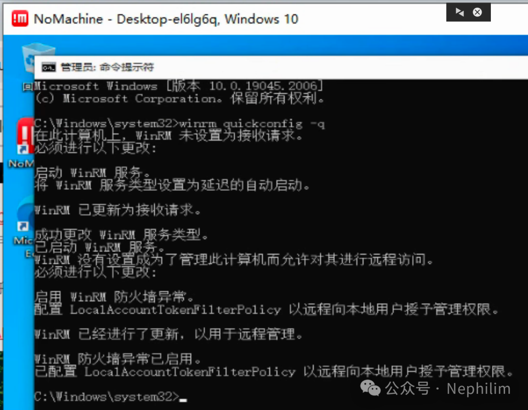Close the top-right overlay with X icon
The image size is (528, 410).
coord(477,12)
